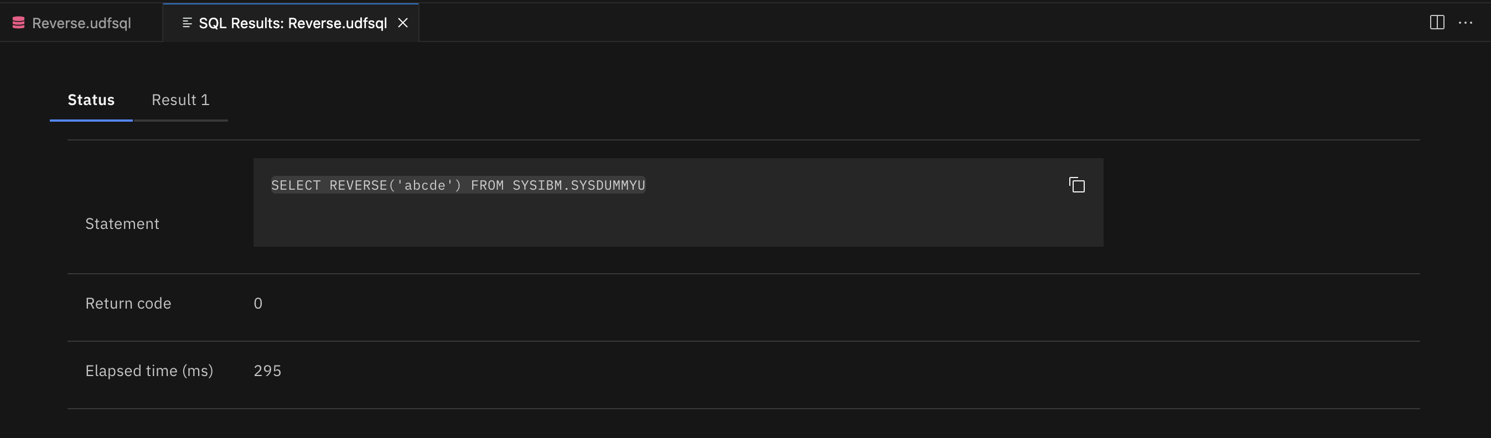
Task: Click SYSIBM.SYSDUMMYU in the statement
Action: (x=579, y=186)
